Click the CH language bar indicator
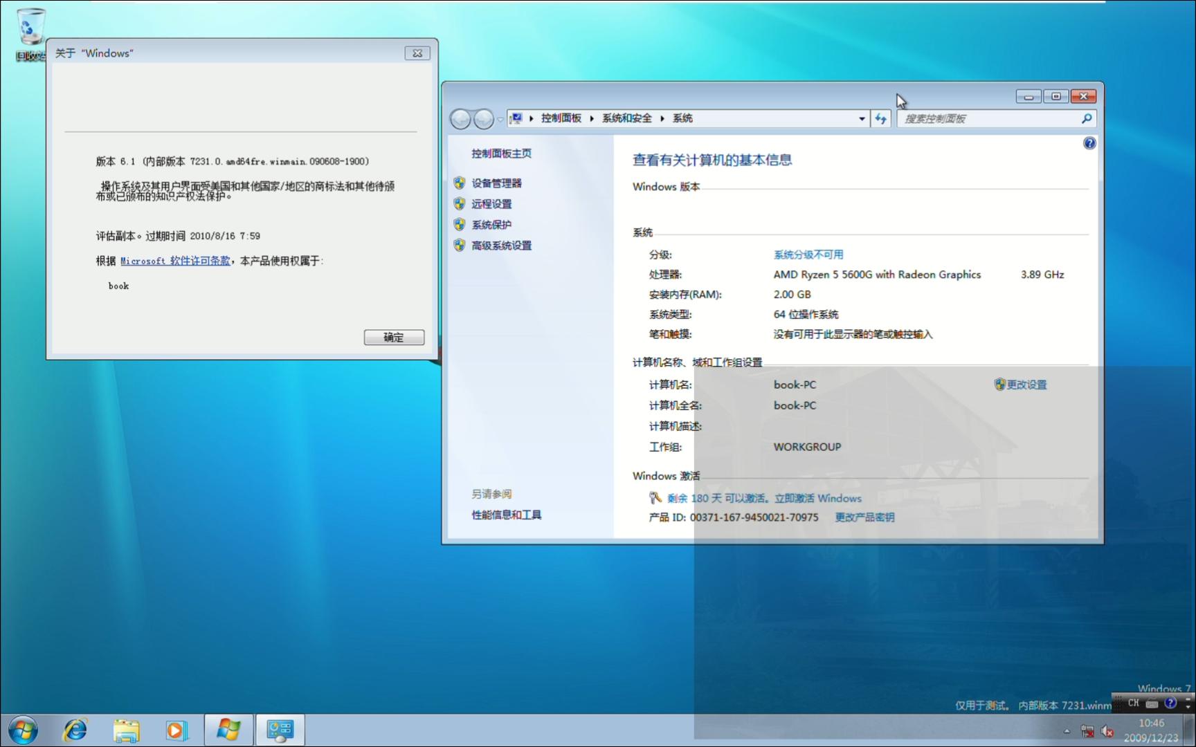The image size is (1196, 747). tap(1133, 703)
